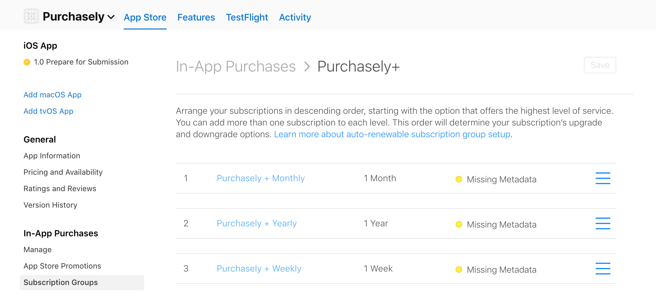Screen dimensions: 656x302
Task: Open Manage under In-App Purchases
Action: [37, 250]
